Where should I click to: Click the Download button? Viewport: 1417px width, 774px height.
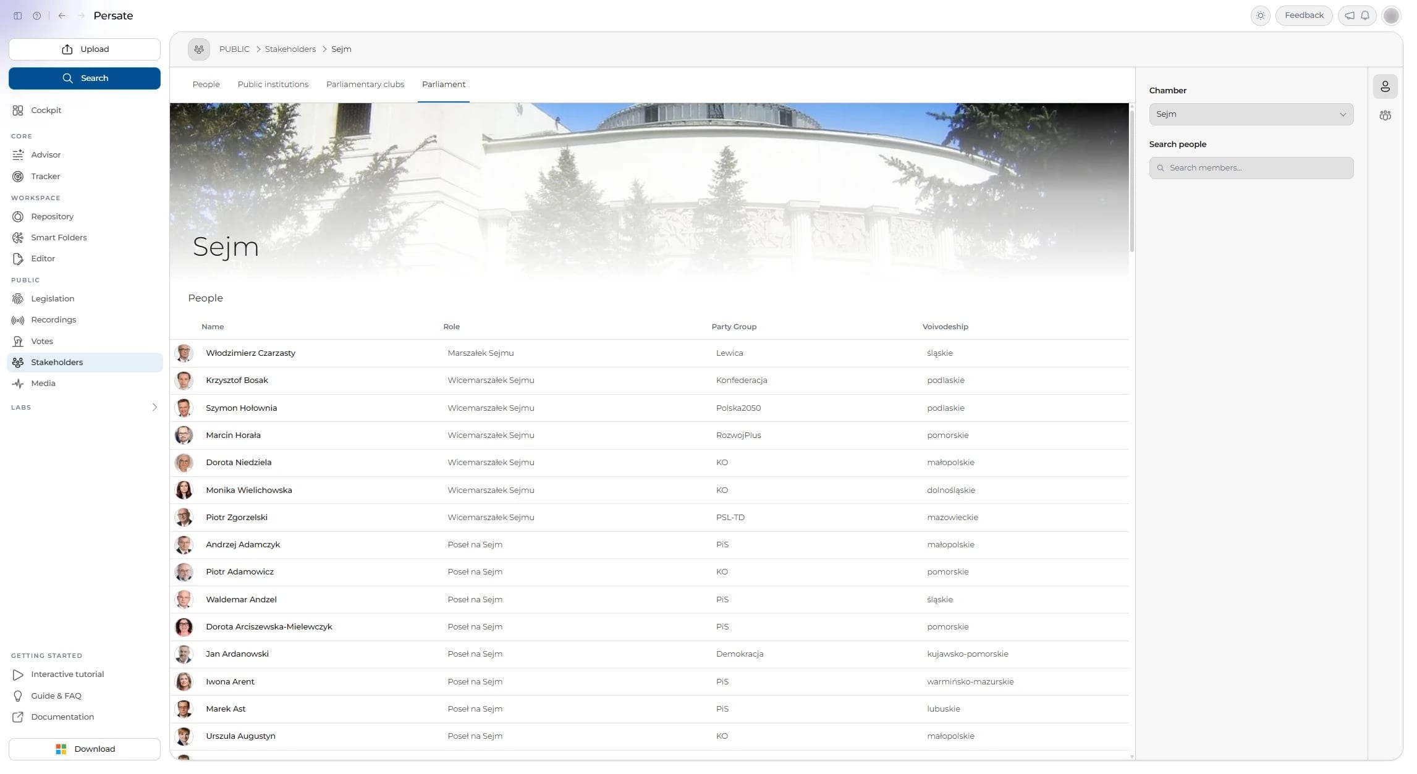pyautogui.click(x=85, y=749)
